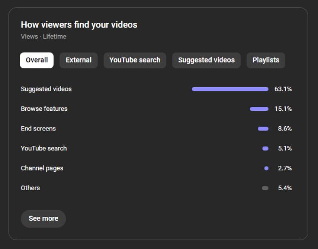Click the Suggested videos row label
Screen dimensions: 318x249
coord(46,89)
